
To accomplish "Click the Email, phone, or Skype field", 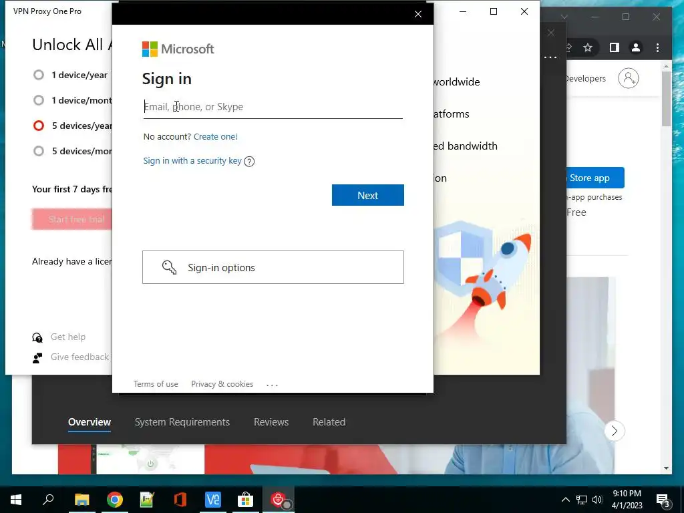I will (273, 107).
